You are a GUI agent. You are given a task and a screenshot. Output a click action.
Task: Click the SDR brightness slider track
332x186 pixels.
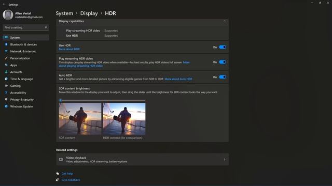102,100
